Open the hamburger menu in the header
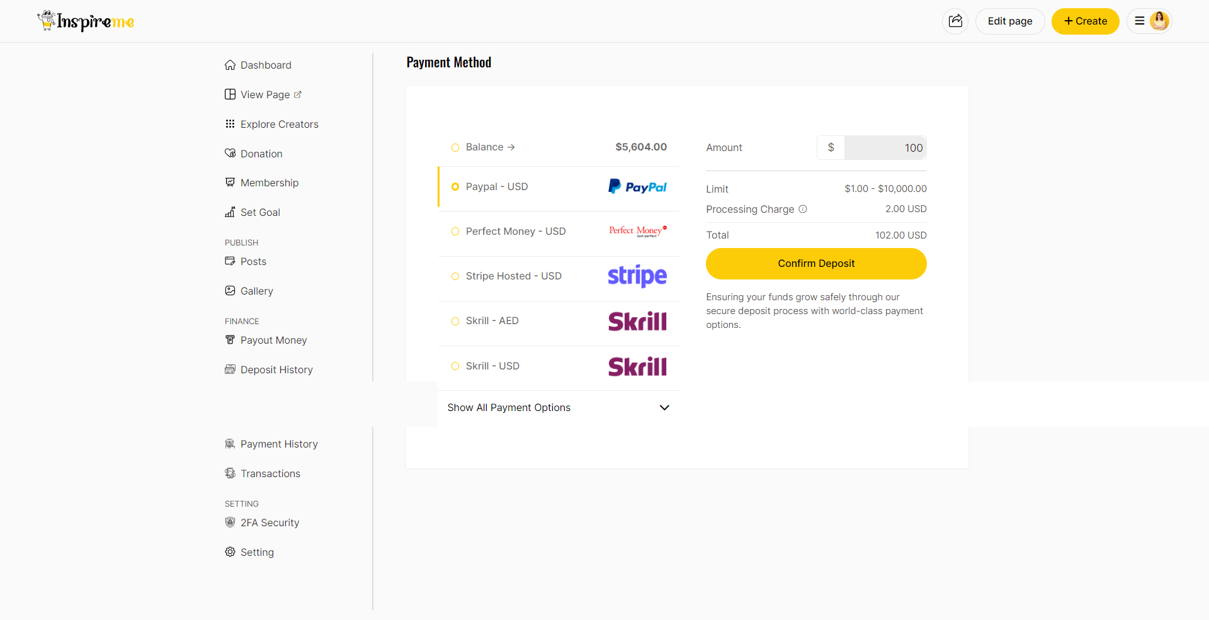This screenshot has width=1209, height=620. (1138, 21)
